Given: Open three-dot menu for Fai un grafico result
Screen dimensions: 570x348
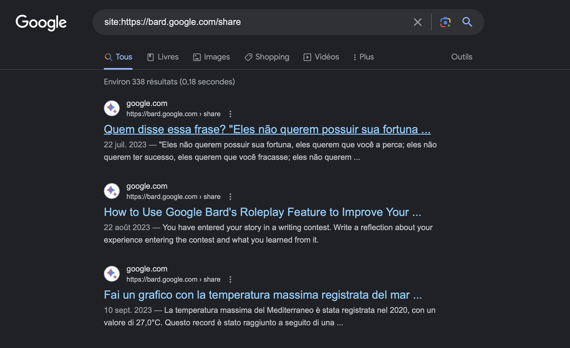Looking at the screenshot, I should tap(230, 279).
